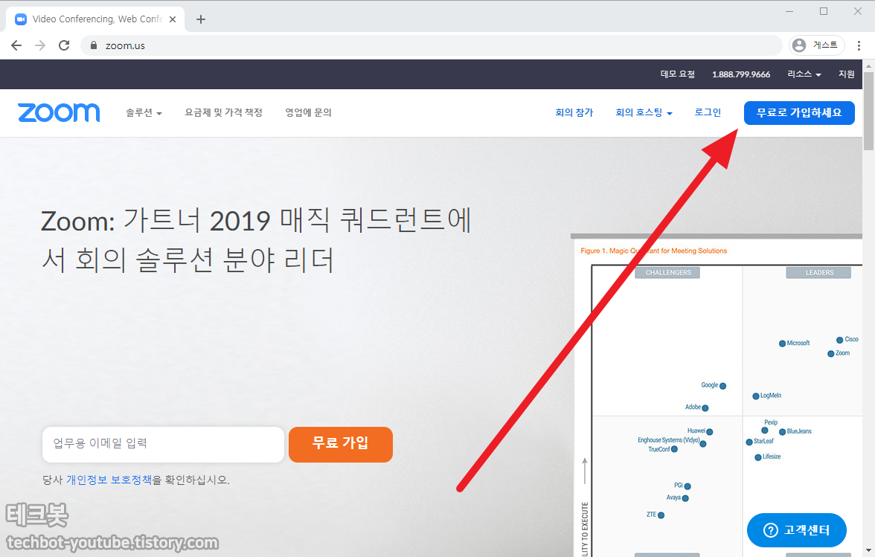
Task: Click the phone number 1.888.799.9666
Action: (x=741, y=74)
